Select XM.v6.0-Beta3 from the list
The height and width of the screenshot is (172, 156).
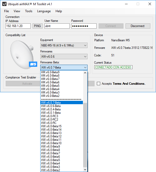pos(62,92)
